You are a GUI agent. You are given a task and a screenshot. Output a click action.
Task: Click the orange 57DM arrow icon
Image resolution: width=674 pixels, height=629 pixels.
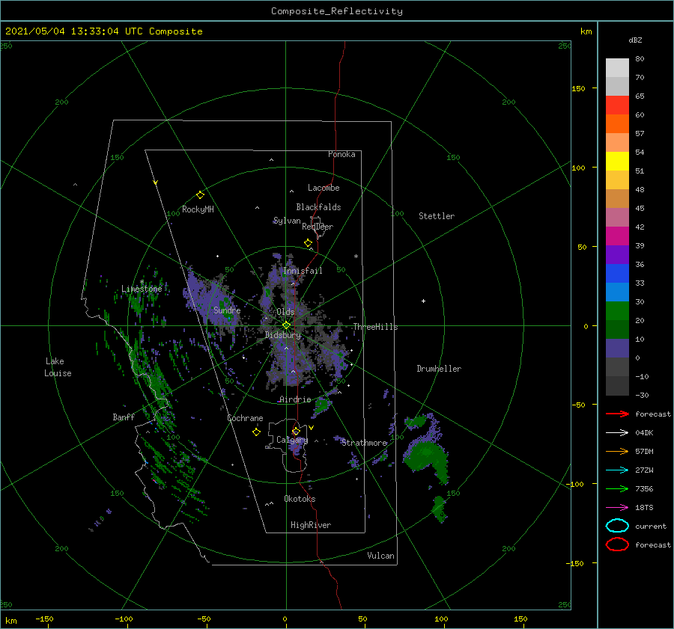click(x=617, y=451)
